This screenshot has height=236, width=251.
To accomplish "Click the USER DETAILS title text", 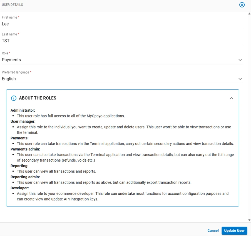I will pyautogui.click(x=12, y=5).
